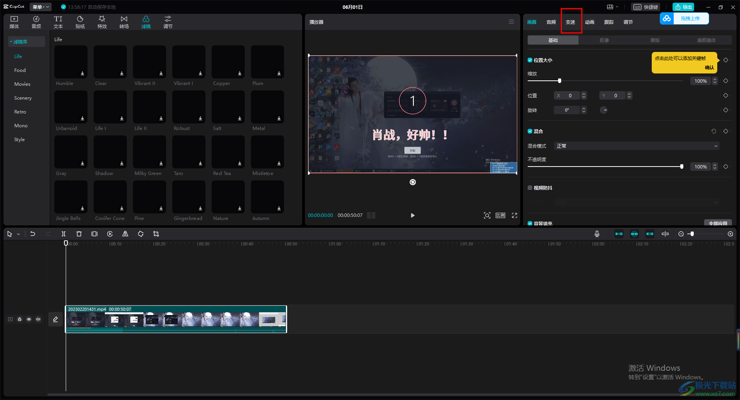
Task: Enable the 视频防抖 checkbox
Action: (x=530, y=188)
